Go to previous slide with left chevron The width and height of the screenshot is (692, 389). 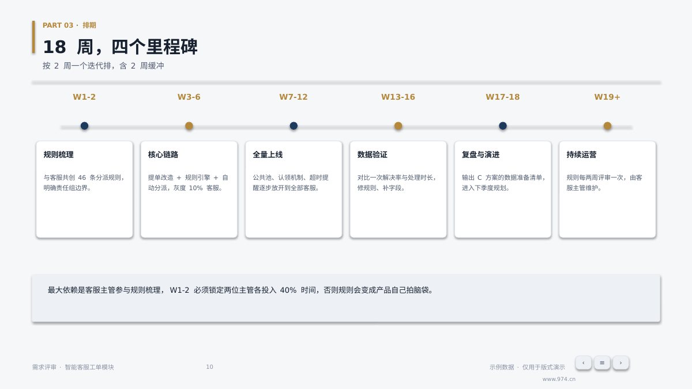tap(583, 362)
